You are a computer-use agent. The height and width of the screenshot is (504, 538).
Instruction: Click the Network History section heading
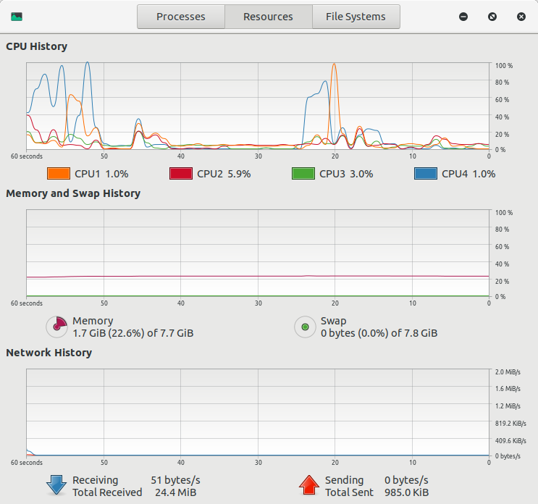(49, 353)
